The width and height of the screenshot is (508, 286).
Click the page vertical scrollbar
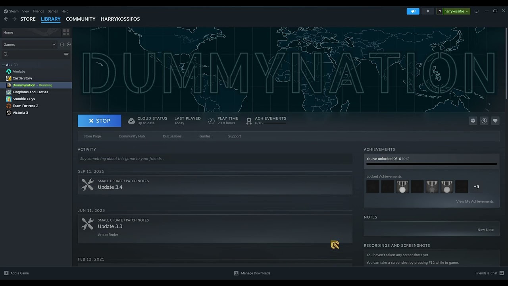click(506, 64)
